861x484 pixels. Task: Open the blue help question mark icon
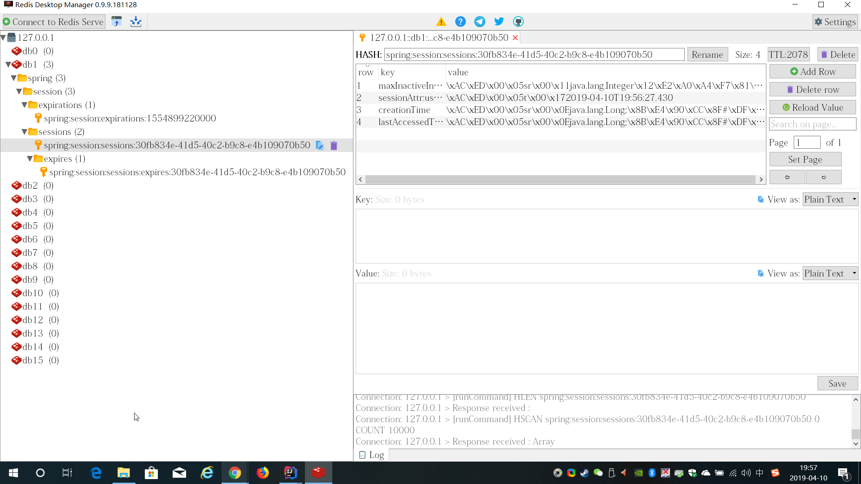click(x=460, y=22)
